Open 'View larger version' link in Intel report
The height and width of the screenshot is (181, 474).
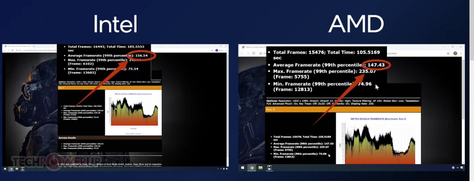tap(133, 133)
